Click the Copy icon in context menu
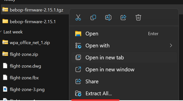The width and height of the screenshot is (183, 101). [x=93, y=17]
